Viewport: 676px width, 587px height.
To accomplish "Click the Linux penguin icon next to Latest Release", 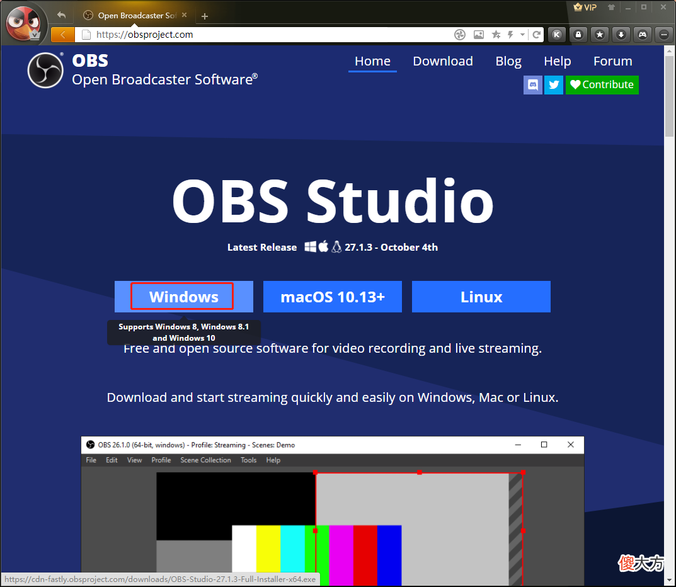I will pos(336,247).
